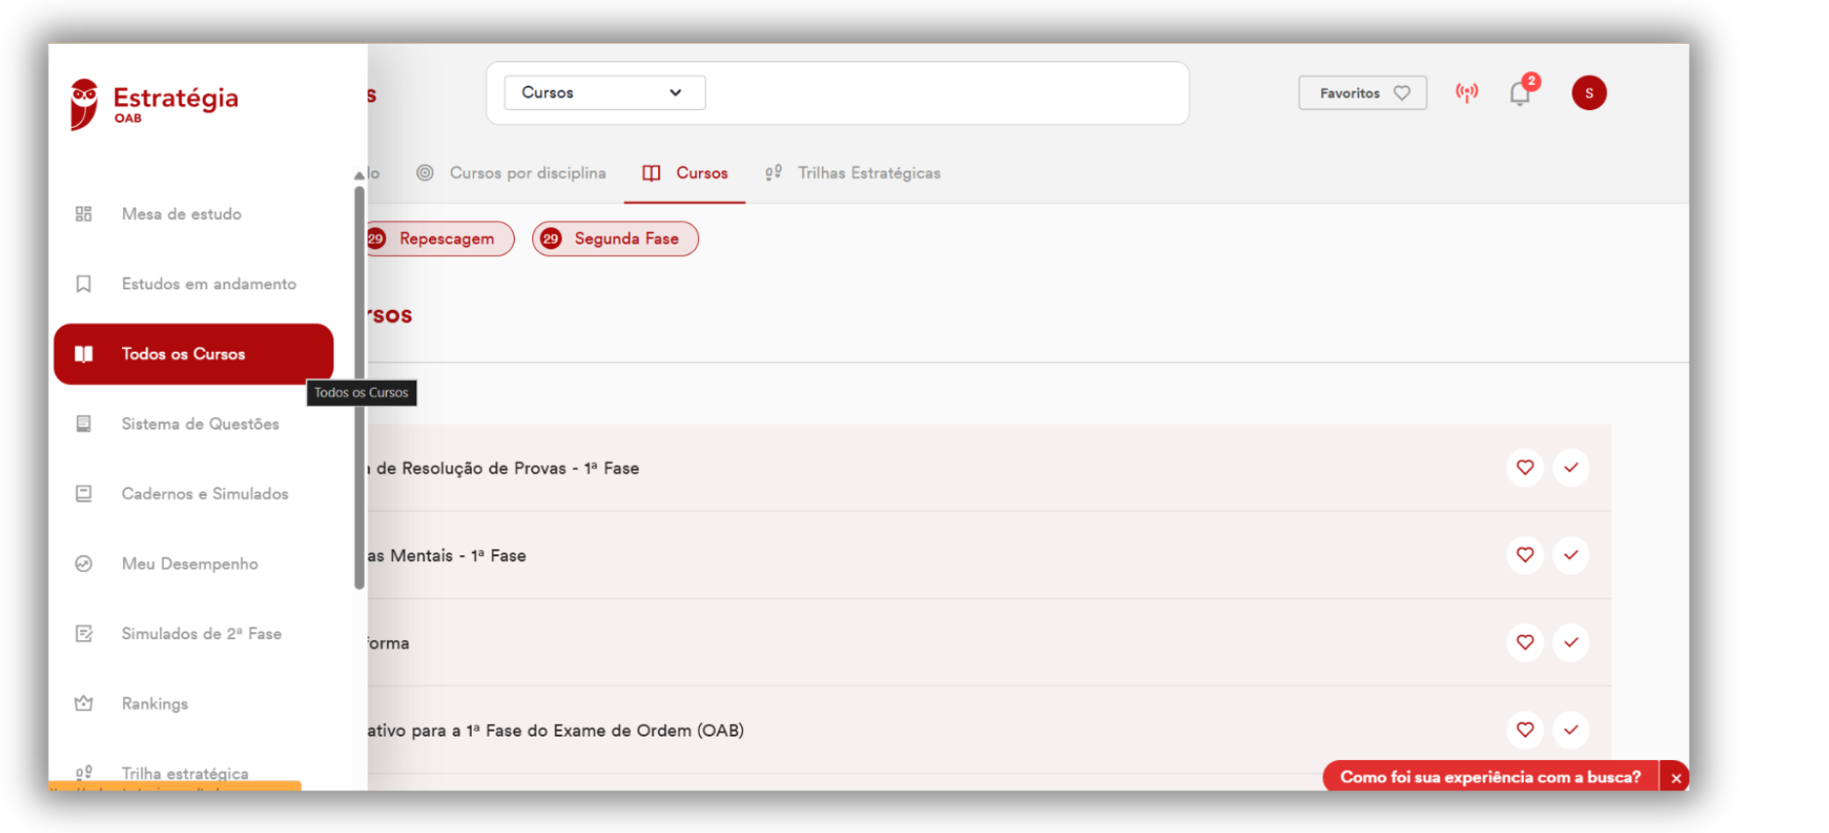Click the live broadcast signal icon
The height and width of the screenshot is (833, 1829).
(x=1466, y=93)
